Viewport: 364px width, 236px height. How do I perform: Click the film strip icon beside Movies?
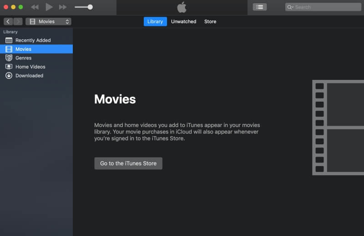(9, 49)
